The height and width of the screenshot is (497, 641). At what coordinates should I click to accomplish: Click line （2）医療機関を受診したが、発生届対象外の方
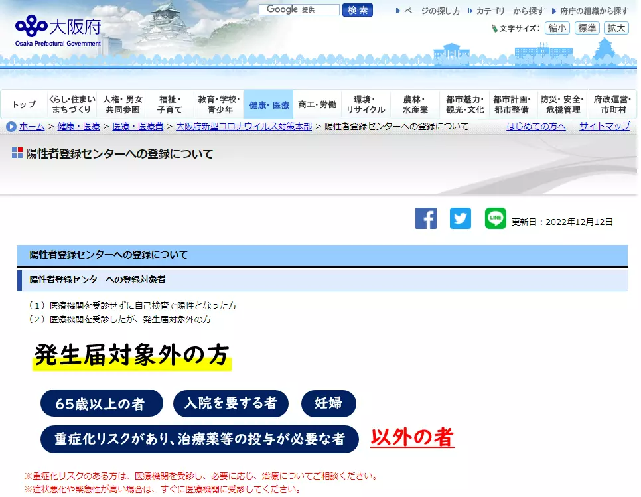(119, 319)
